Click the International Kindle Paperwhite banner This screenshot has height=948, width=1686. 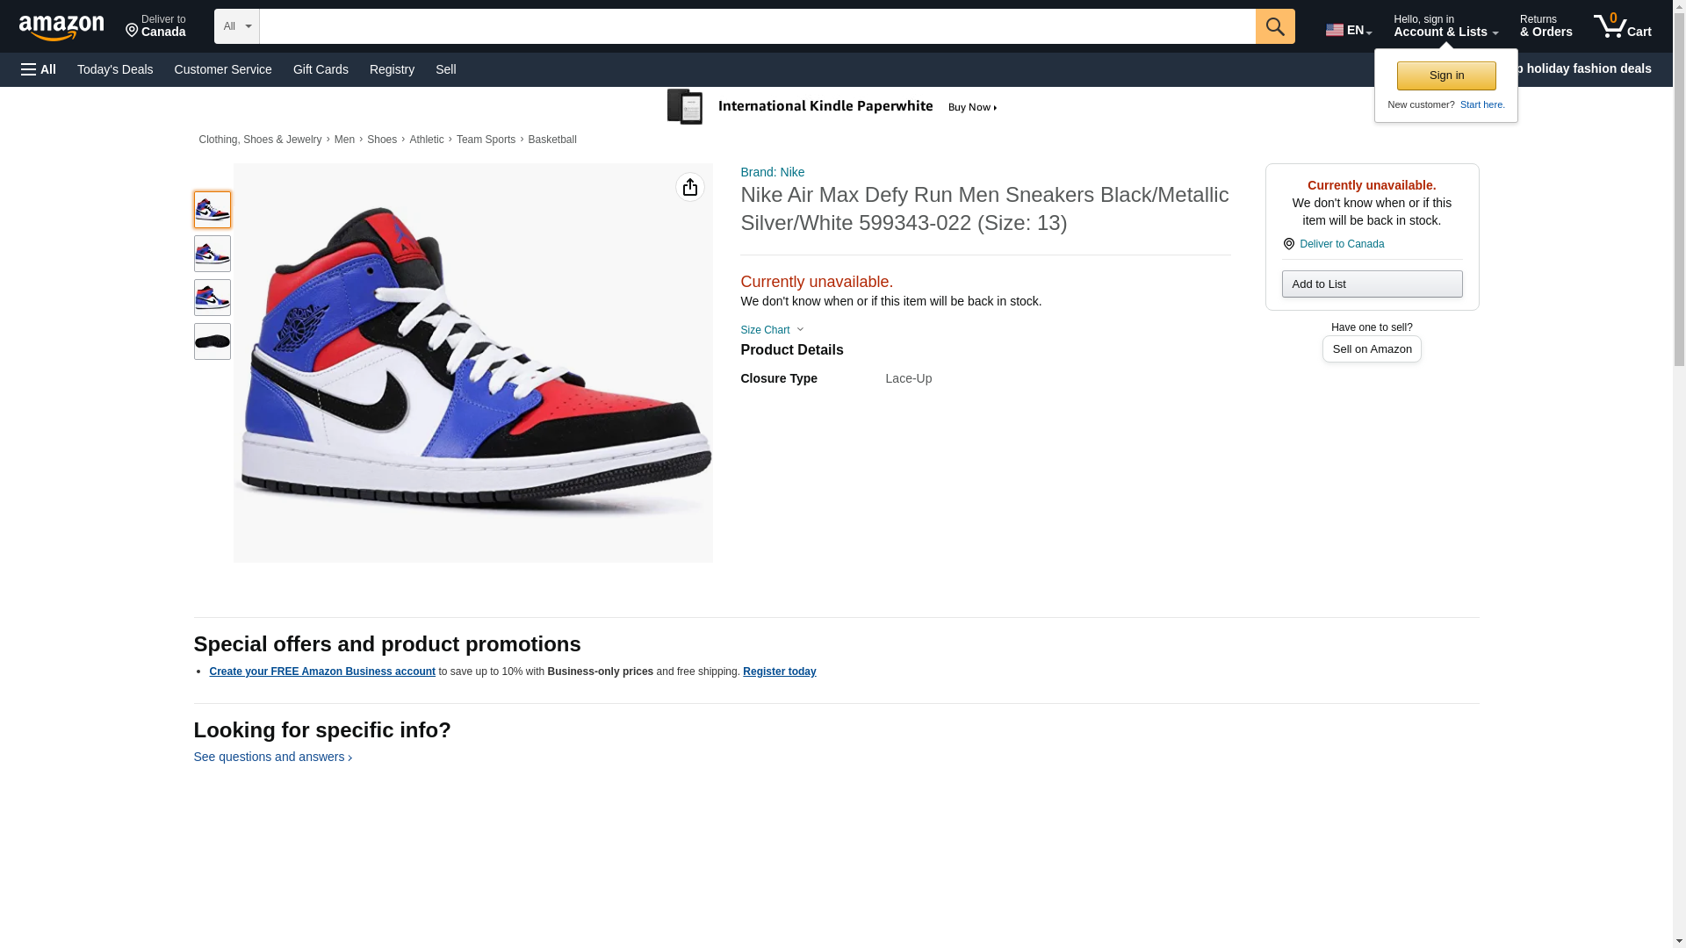(x=832, y=107)
